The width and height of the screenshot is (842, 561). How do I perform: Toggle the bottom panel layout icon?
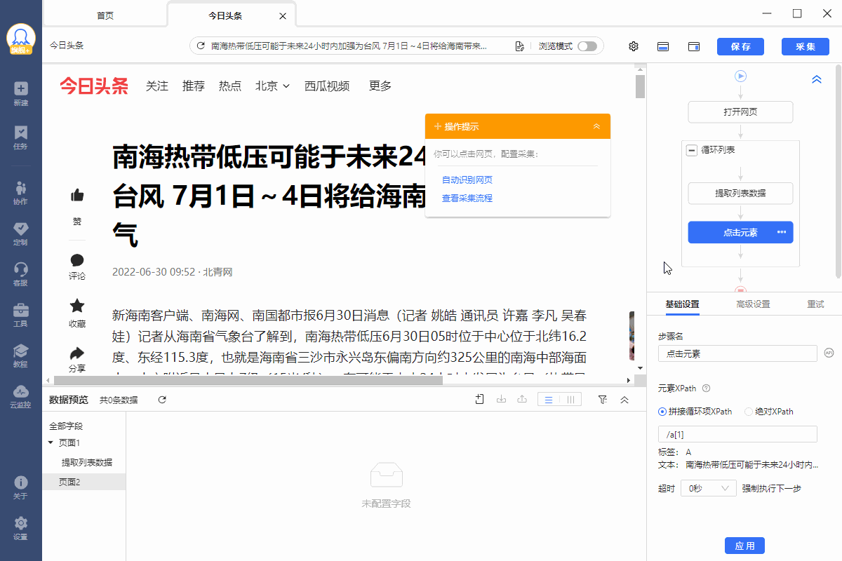coord(663,46)
